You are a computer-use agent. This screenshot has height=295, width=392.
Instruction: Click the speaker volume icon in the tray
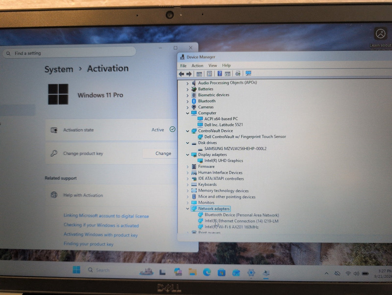click(356, 273)
